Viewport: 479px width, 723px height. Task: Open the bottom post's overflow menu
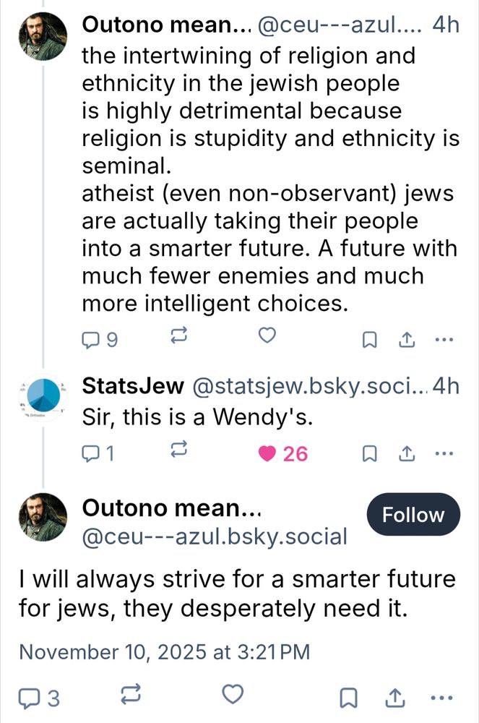pos(441,695)
